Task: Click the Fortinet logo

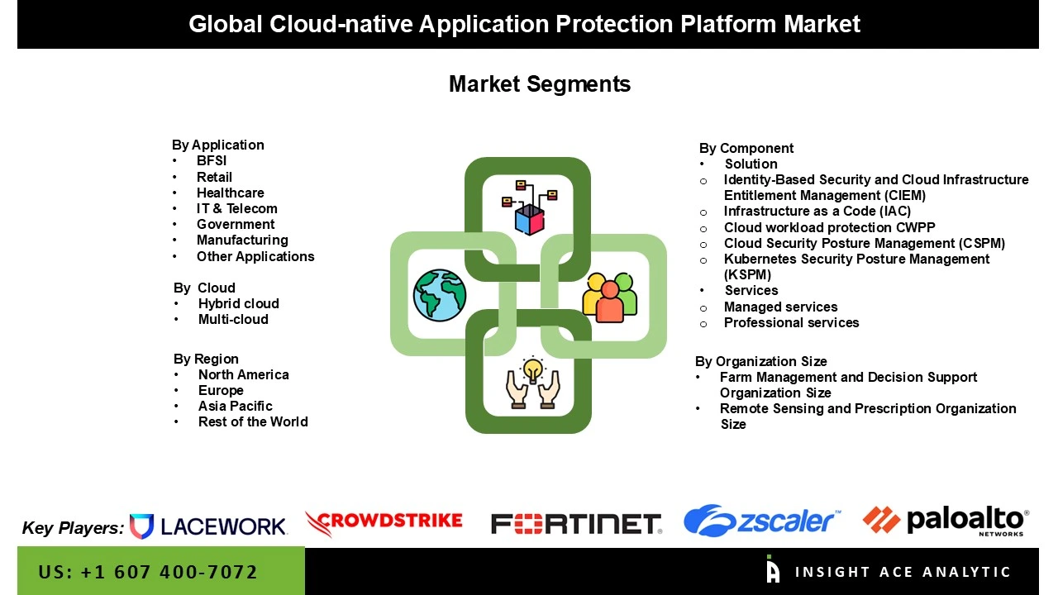Action: pyautogui.click(x=576, y=524)
